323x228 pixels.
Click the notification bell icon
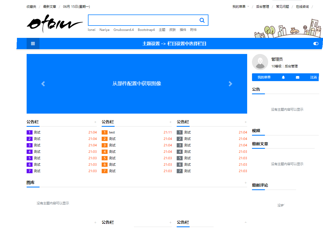(283, 77)
